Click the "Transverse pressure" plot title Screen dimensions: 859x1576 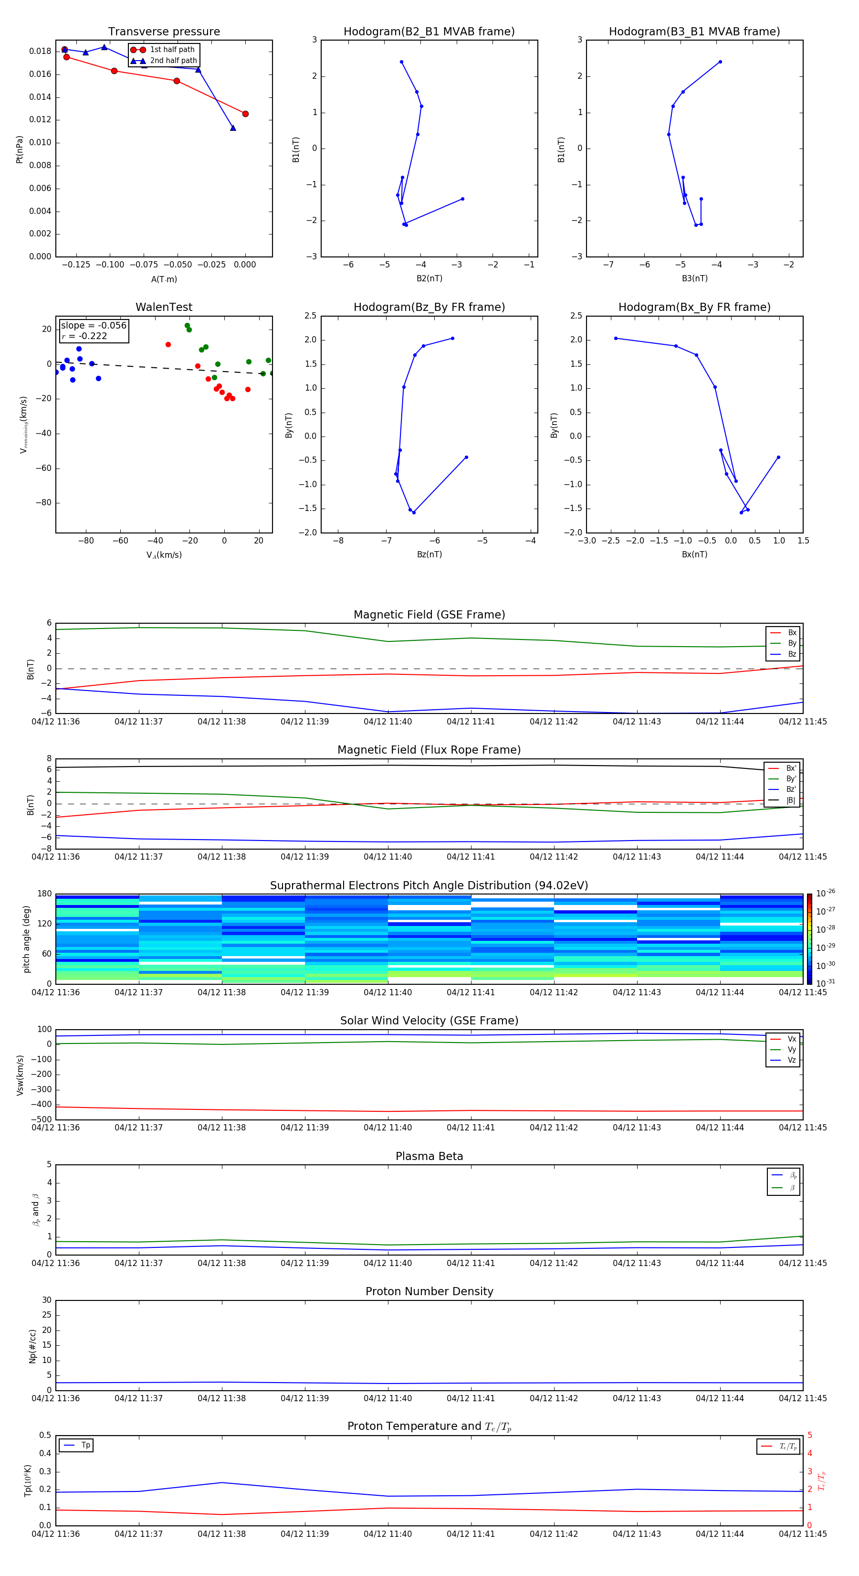coord(164,32)
